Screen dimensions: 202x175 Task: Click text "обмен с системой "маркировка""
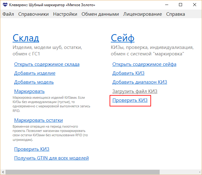[x=147, y=54]
